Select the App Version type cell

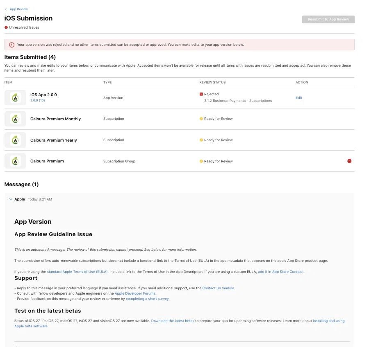click(113, 98)
